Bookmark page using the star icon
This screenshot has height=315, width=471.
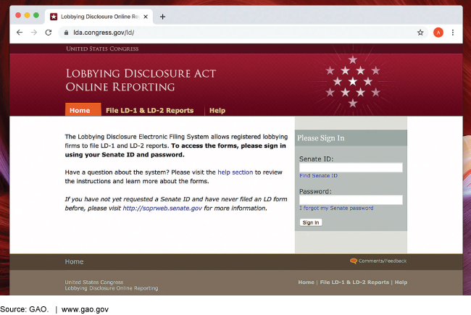pos(420,33)
